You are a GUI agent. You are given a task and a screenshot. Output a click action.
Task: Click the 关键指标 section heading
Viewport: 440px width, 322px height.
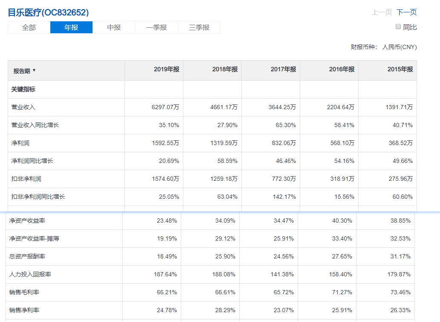[23, 90]
